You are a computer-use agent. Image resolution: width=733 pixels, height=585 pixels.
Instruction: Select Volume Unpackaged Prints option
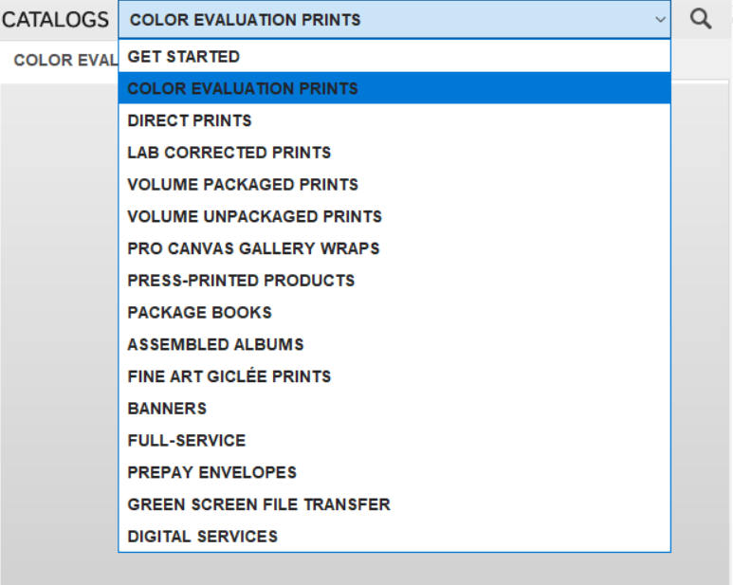pos(254,216)
